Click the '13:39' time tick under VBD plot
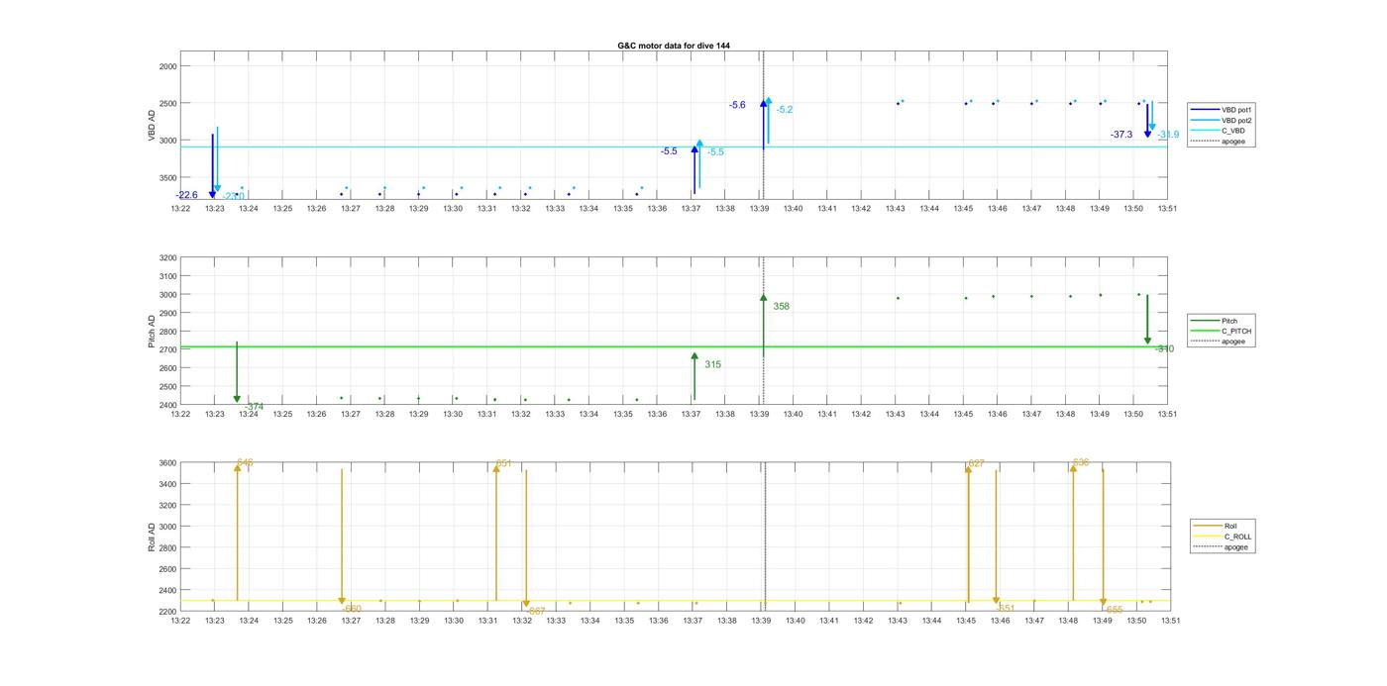Viewport: 1387px width, 686px height. [760, 209]
